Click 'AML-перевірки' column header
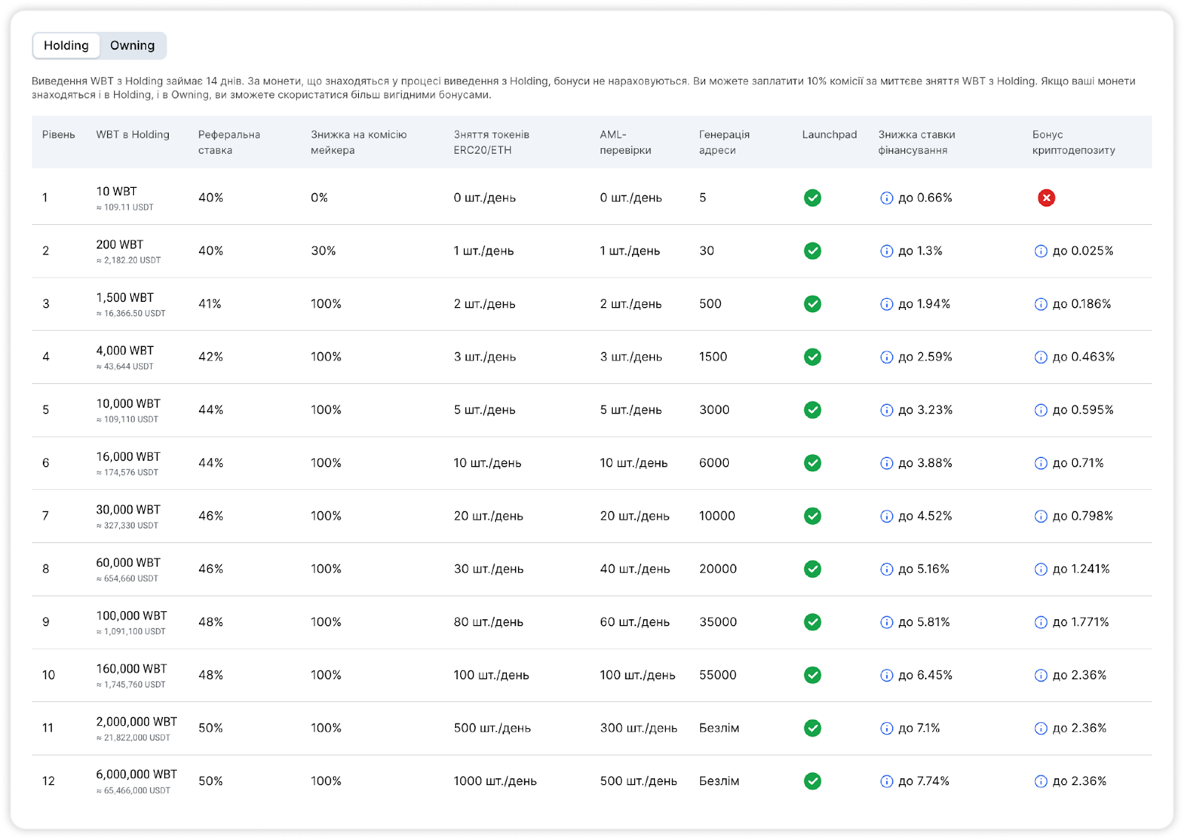Image resolution: width=1184 pixels, height=839 pixels. click(x=625, y=142)
